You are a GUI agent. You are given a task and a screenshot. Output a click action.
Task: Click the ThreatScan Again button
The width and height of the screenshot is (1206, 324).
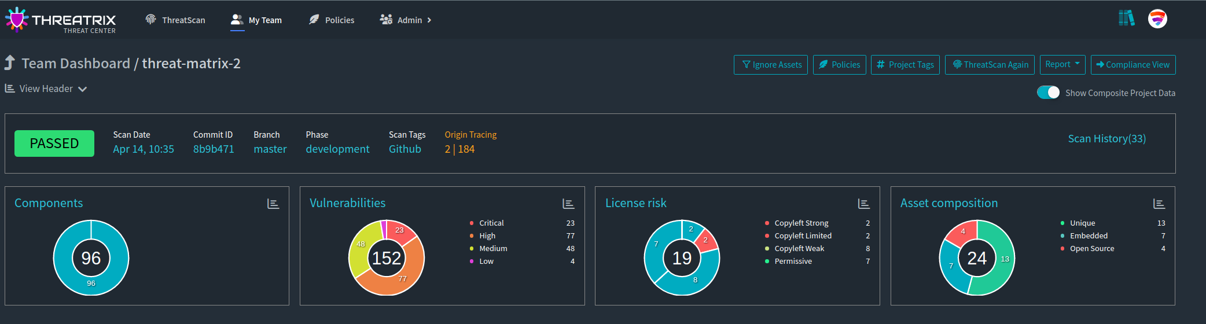click(990, 65)
